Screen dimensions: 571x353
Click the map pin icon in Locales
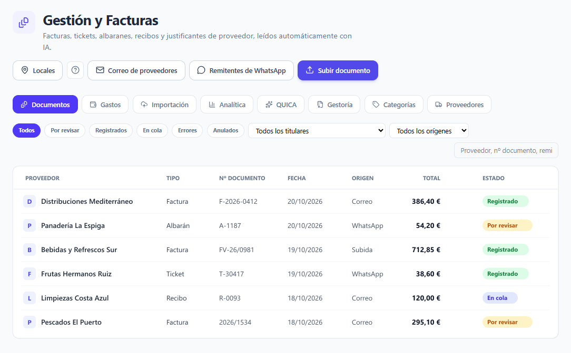click(x=25, y=70)
